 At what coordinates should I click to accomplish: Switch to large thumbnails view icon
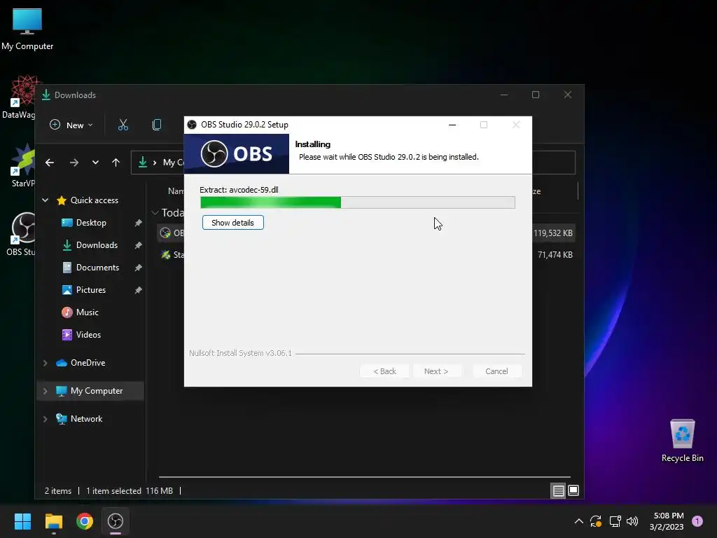click(x=573, y=491)
